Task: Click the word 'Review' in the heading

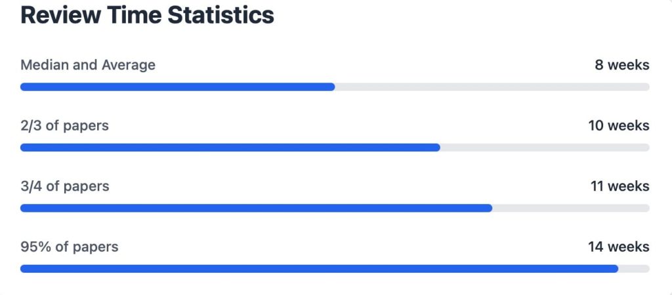Action: pyautogui.click(x=61, y=16)
